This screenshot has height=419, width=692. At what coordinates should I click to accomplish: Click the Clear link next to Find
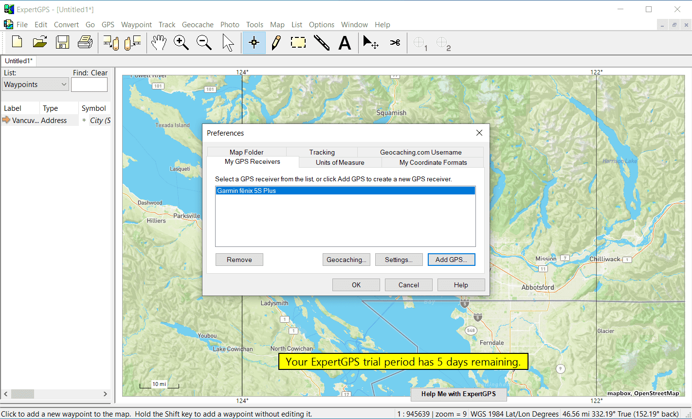(x=99, y=73)
